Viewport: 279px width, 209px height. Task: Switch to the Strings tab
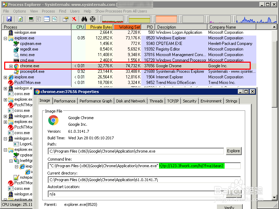pos(231,101)
